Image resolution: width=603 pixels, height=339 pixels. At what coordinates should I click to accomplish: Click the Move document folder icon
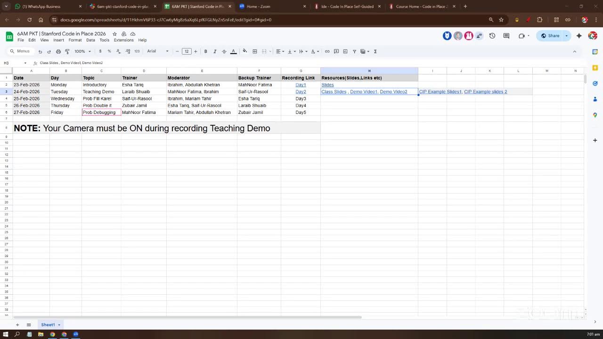pos(124,34)
